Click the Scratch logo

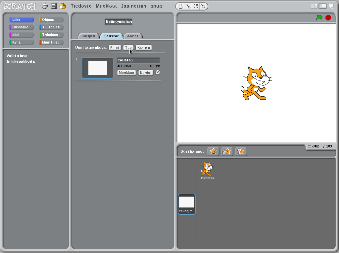[x=20, y=7]
